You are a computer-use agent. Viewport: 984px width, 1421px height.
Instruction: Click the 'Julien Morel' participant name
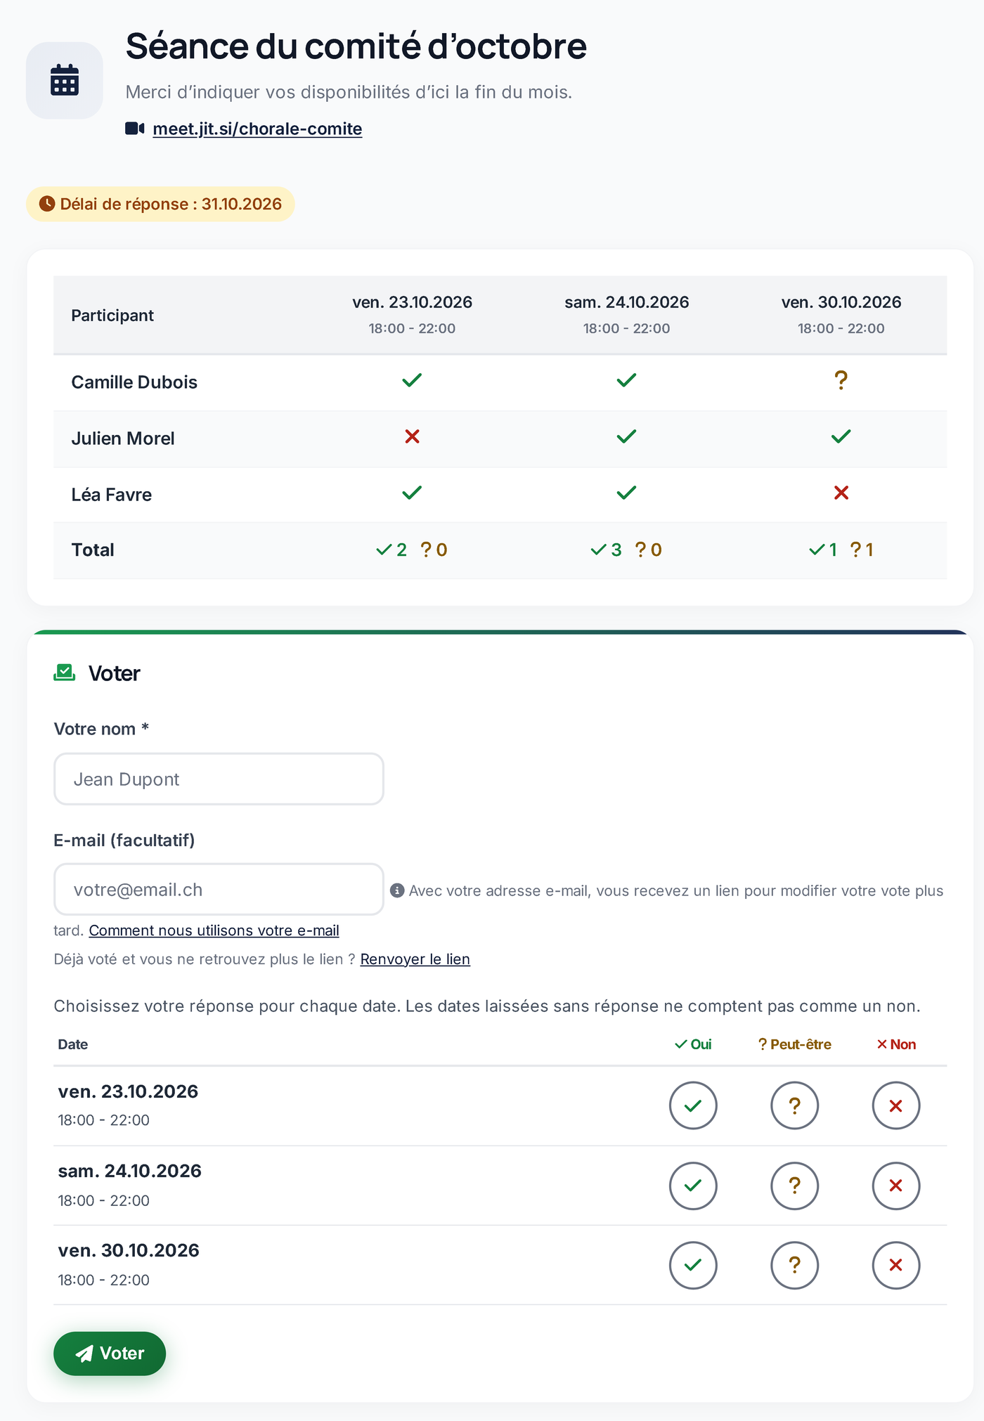coord(123,439)
